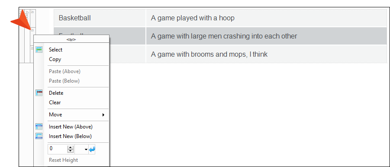Decrease row height with down stepper

[x=71, y=151]
